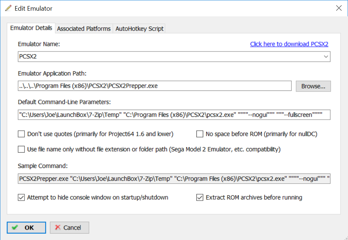Expand the Emulator Name dropdown arrow
Image resolution: width=348 pixels, height=240 pixels.
coord(326,56)
